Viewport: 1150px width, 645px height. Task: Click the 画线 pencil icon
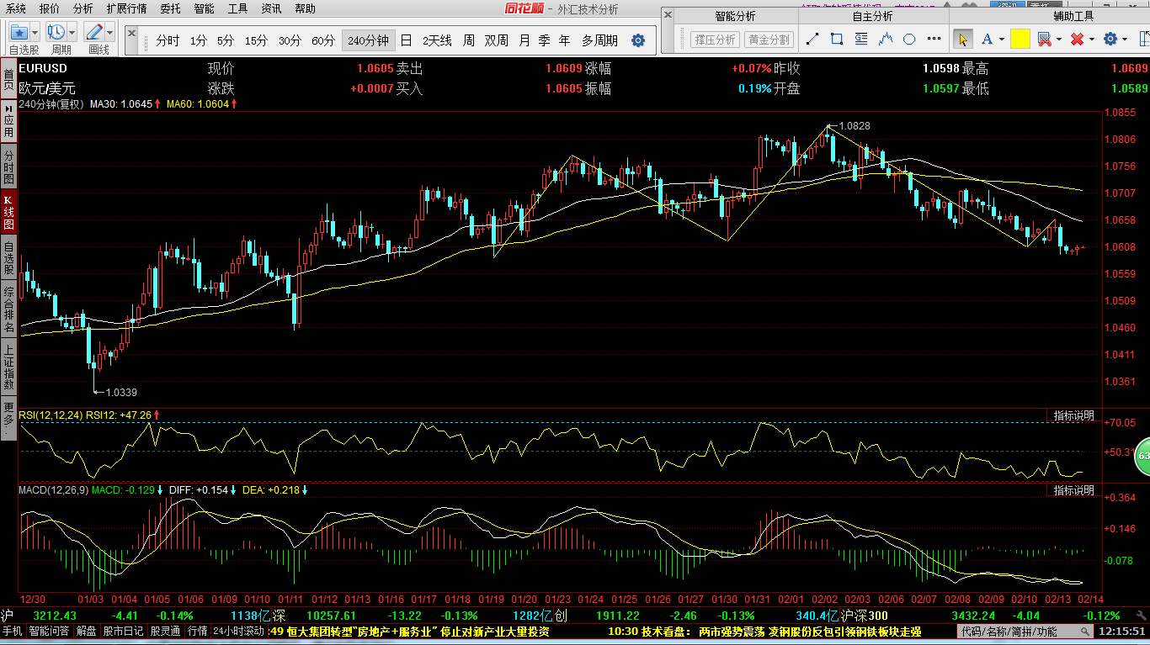click(94, 32)
